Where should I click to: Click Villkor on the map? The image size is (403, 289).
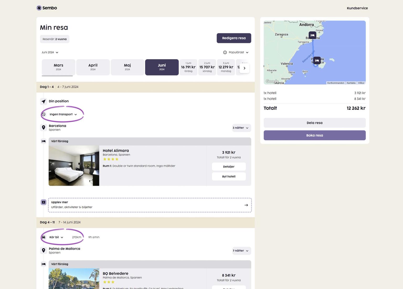(x=361, y=83)
